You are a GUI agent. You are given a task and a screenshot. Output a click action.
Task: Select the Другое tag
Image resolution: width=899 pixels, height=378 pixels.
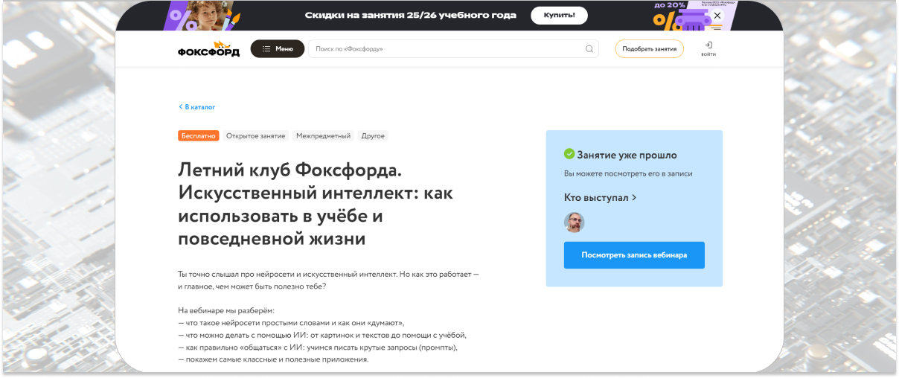[x=373, y=136]
